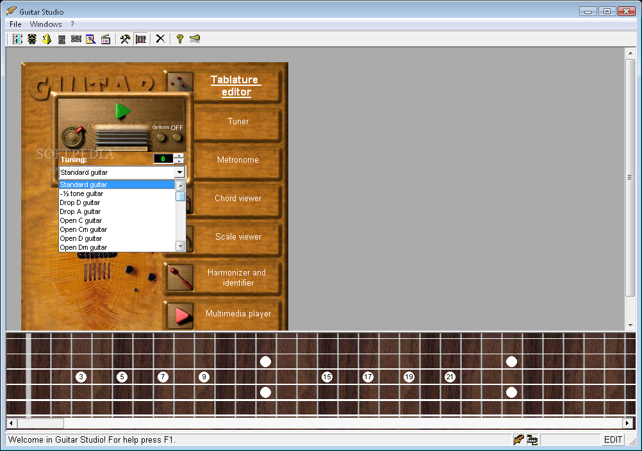Select Open D guitar tuning

[x=117, y=238]
